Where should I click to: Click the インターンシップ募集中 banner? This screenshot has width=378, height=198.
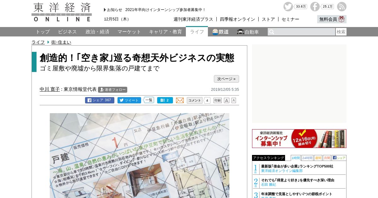pos(299,139)
